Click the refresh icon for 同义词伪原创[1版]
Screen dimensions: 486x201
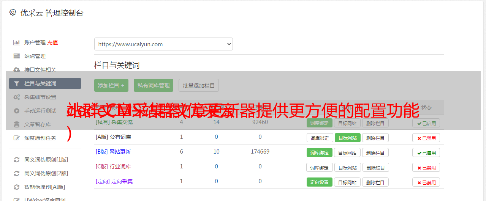point(16,160)
